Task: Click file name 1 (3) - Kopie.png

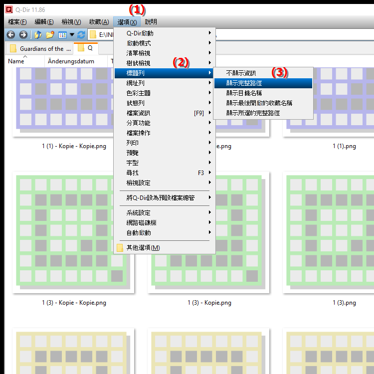Action: click(x=209, y=303)
